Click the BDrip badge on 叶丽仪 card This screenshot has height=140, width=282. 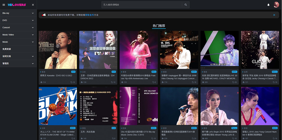[x=154, y=72]
